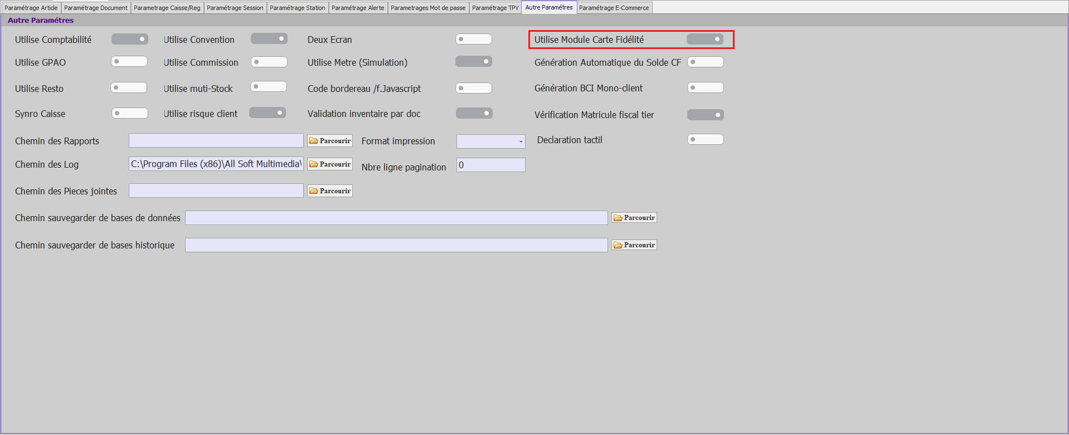Image resolution: width=1069 pixels, height=435 pixels.
Task: Select the Autre Paramétres tab
Action: coord(549,7)
